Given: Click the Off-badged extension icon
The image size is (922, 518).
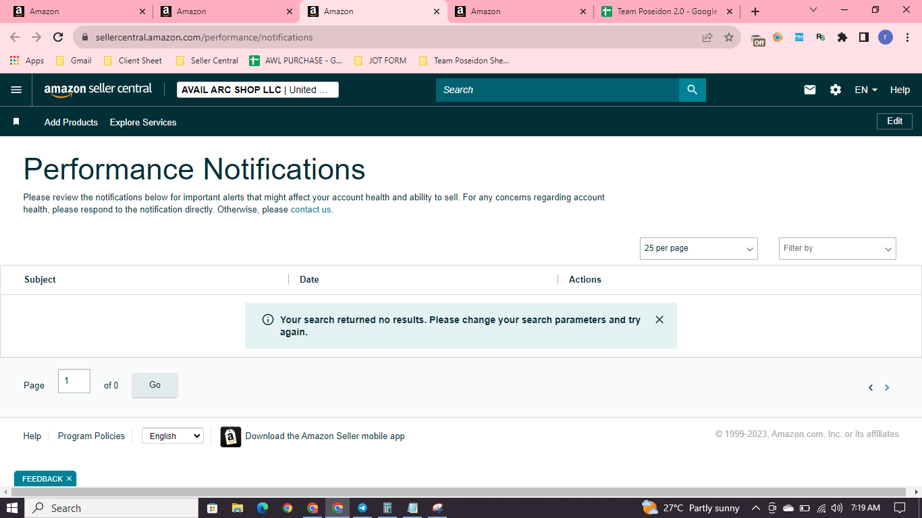Looking at the screenshot, I should [x=758, y=39].
